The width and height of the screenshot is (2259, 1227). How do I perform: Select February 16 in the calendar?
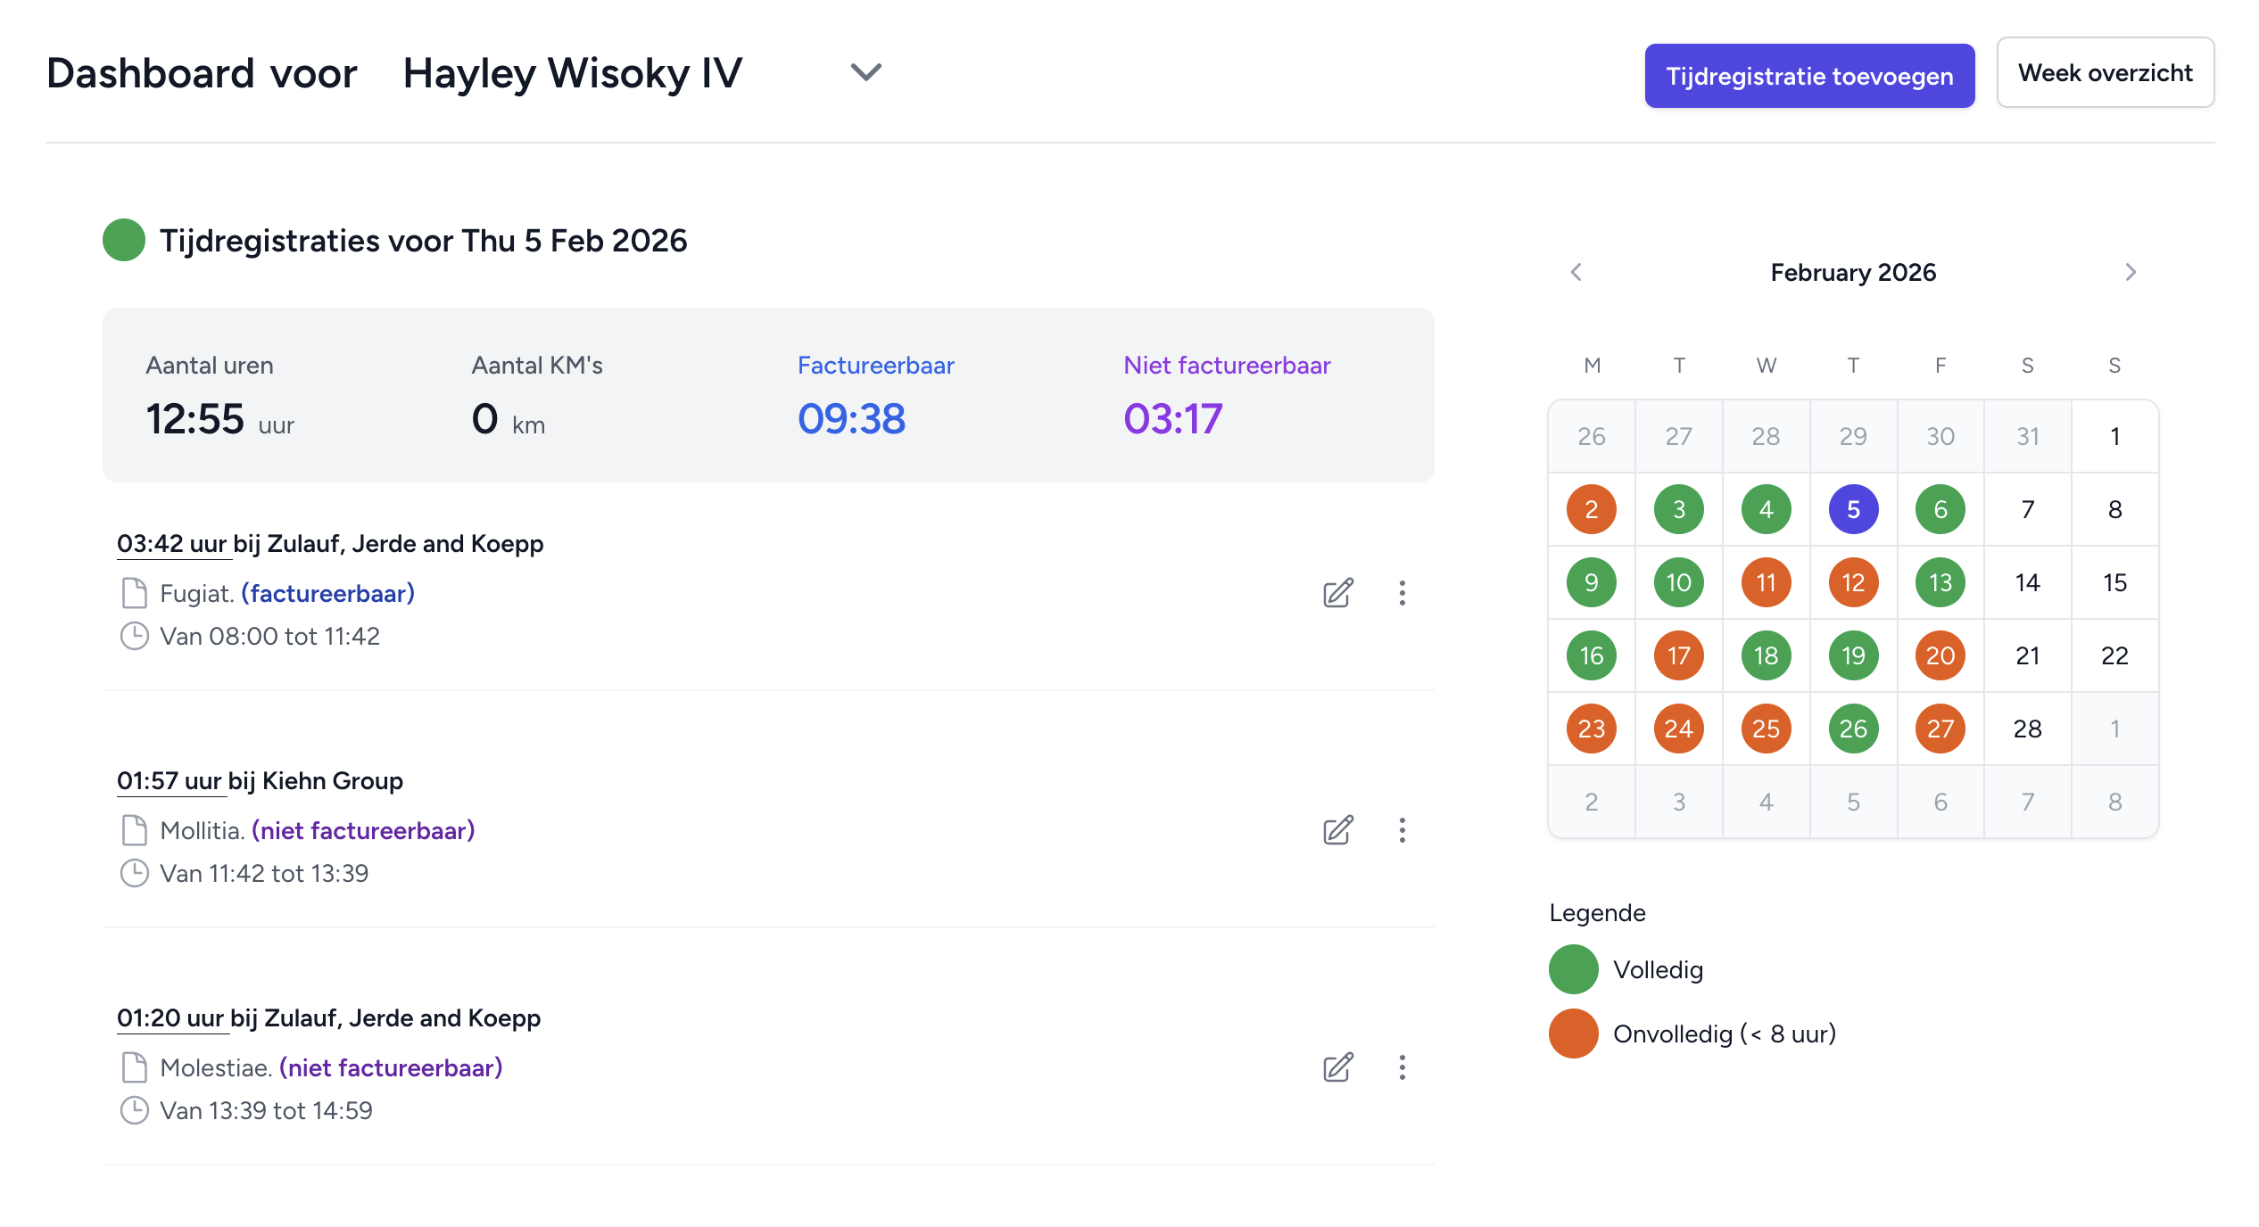point(1592,655)
